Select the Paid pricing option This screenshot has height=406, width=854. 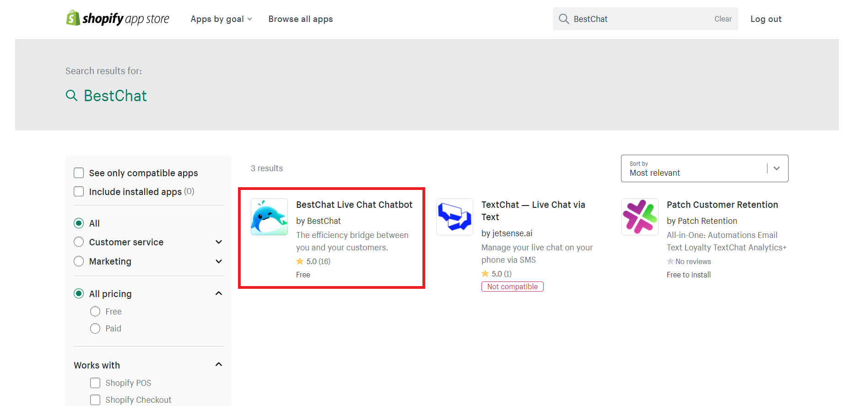pyautogui.click(x=95, y=328)
